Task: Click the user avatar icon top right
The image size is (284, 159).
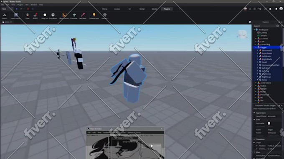Action: click(x=281, y=8)
